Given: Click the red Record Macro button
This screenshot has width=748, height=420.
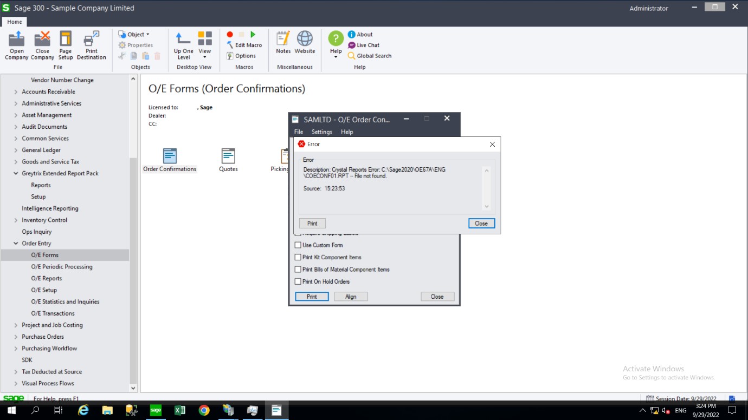Looking at the screenshot, I should [x=230, y=35].
